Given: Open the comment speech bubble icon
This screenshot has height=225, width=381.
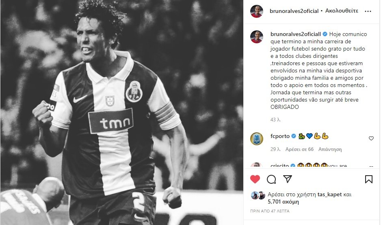Looking at the screenshot, I should (271, 179).
